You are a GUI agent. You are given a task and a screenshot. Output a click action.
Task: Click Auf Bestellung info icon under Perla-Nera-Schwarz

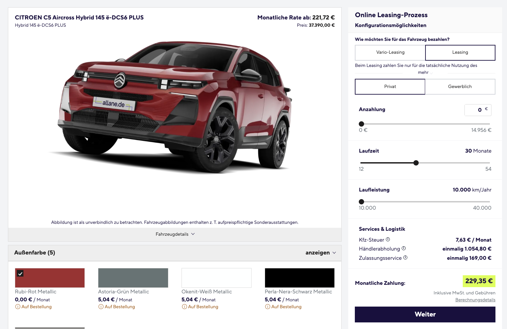coord(267,307)
